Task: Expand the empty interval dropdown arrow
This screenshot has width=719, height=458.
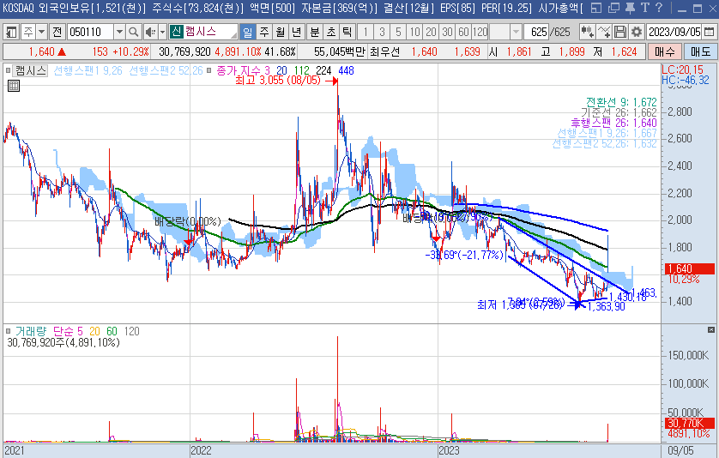Action: point(516,32)
